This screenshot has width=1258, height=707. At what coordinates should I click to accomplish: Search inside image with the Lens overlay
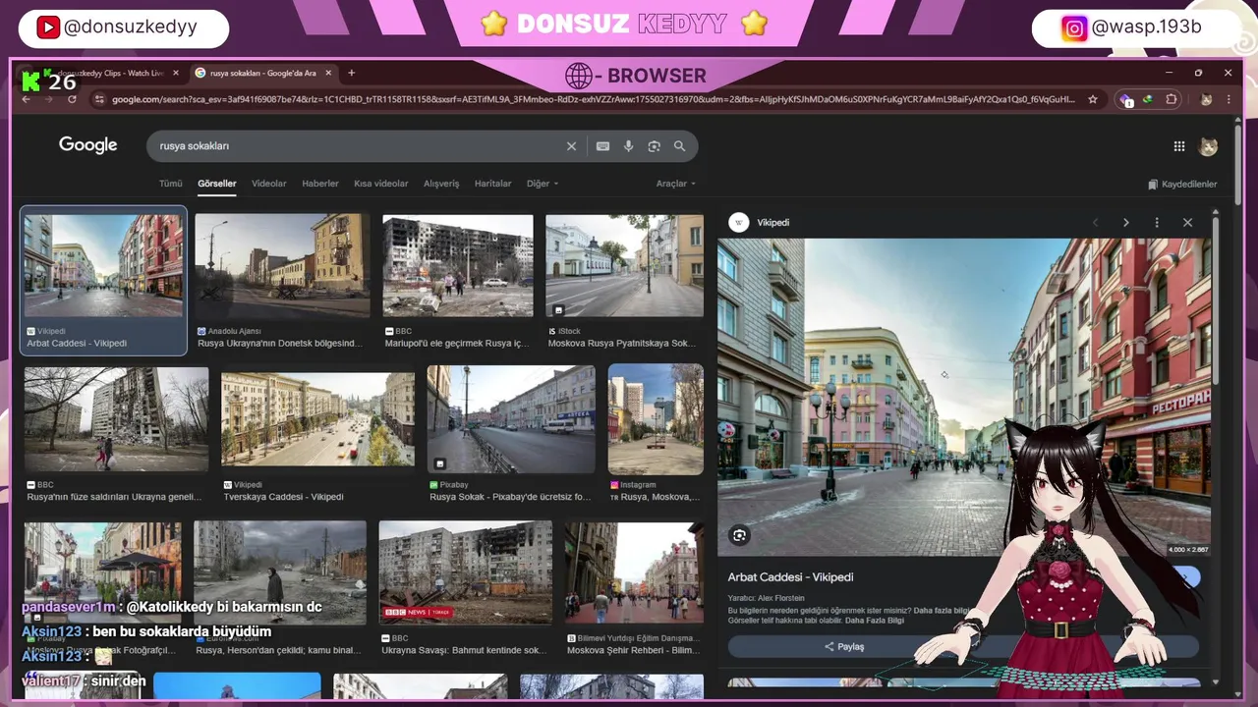739,535
